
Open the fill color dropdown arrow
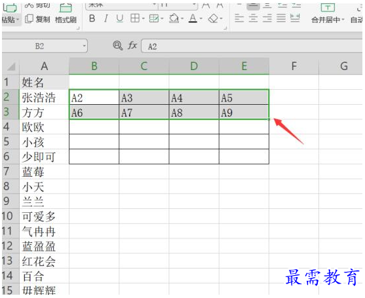coord(182,18)
